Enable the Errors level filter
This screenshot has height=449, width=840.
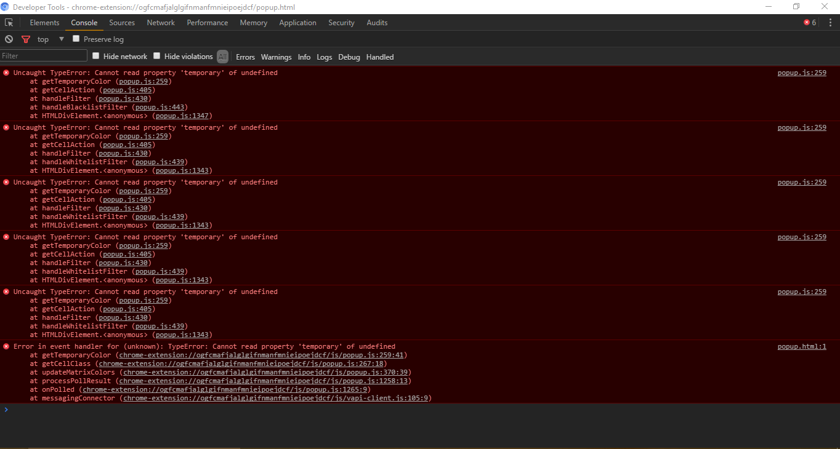click(245, 57)
